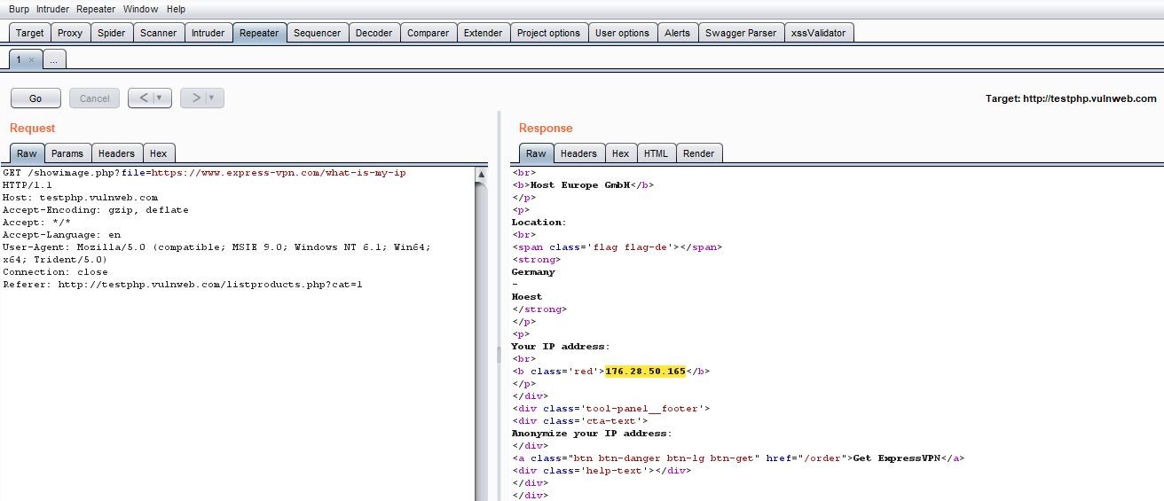Select the Request Params tab
Screen dimensions: 1164x501
point(67,153)
